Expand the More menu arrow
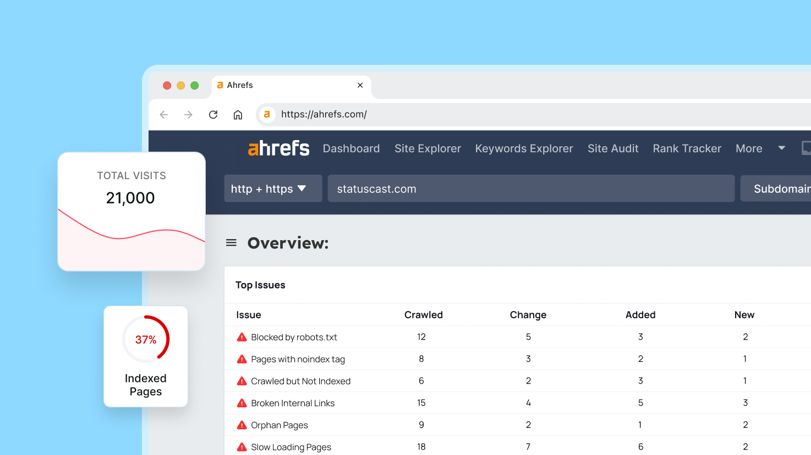The height and width of the screenshot is (455, 811). [781, 148]
